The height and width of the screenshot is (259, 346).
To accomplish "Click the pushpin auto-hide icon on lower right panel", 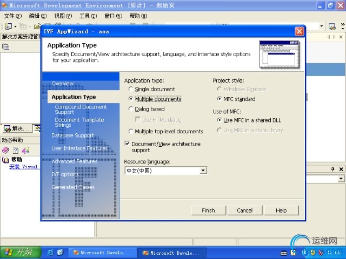I will 333,169.
